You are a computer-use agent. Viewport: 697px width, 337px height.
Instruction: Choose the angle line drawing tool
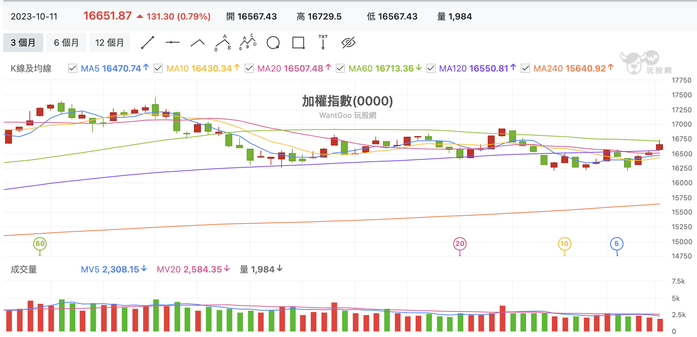[197, 43]
